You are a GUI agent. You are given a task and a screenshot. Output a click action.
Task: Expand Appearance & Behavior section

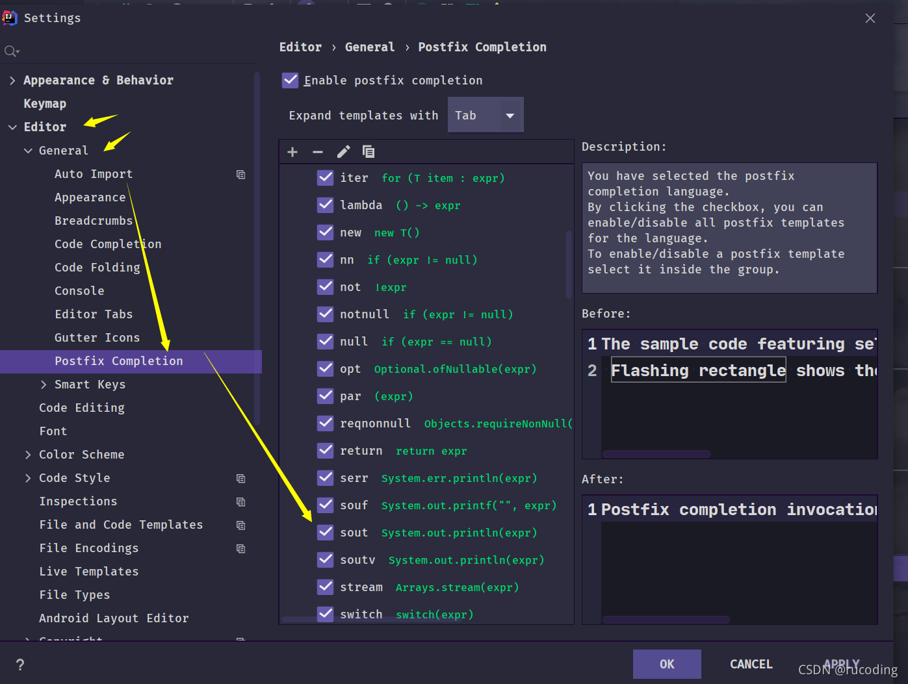point(12,81)
